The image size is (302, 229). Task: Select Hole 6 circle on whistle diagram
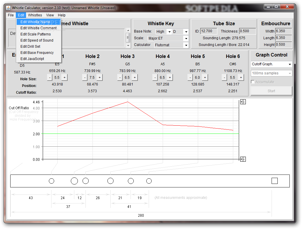tap(149, 181)
